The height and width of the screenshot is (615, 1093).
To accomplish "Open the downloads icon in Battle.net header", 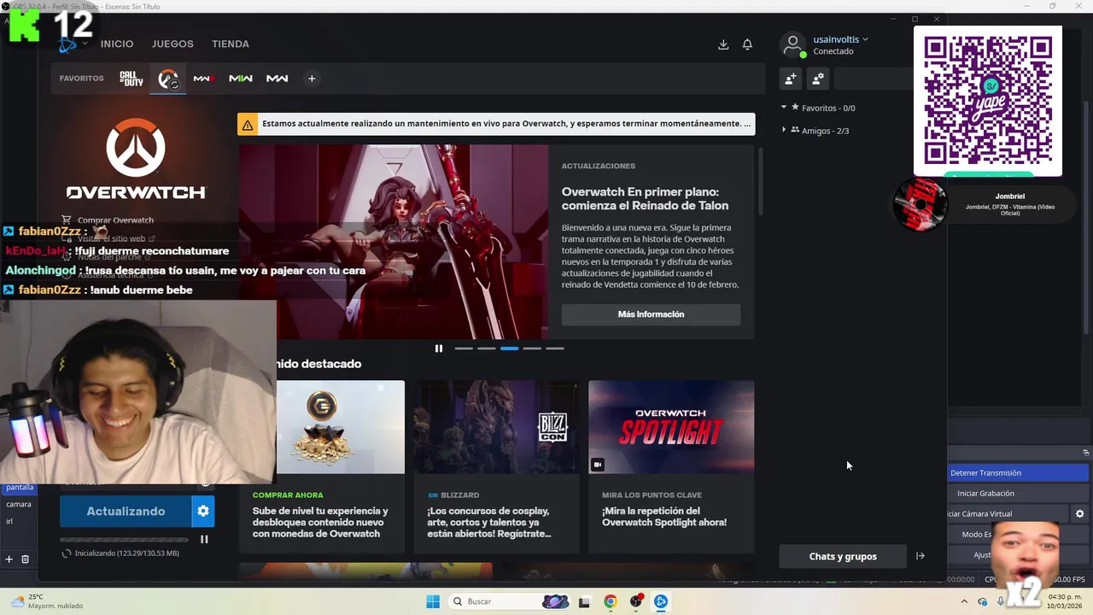I will pyautogui.click(x=723, y=44).
